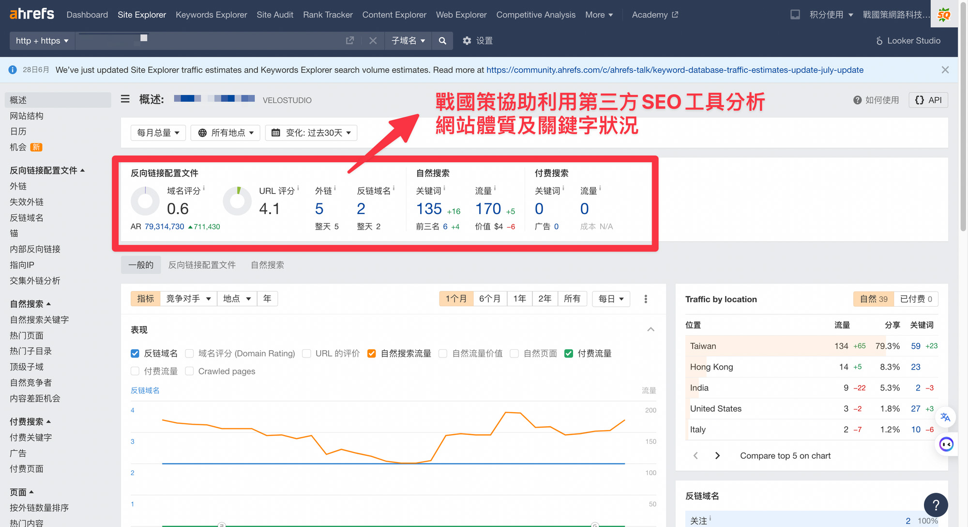Expand the More menu
Screen dimensions: 968x527
(599, 15)
